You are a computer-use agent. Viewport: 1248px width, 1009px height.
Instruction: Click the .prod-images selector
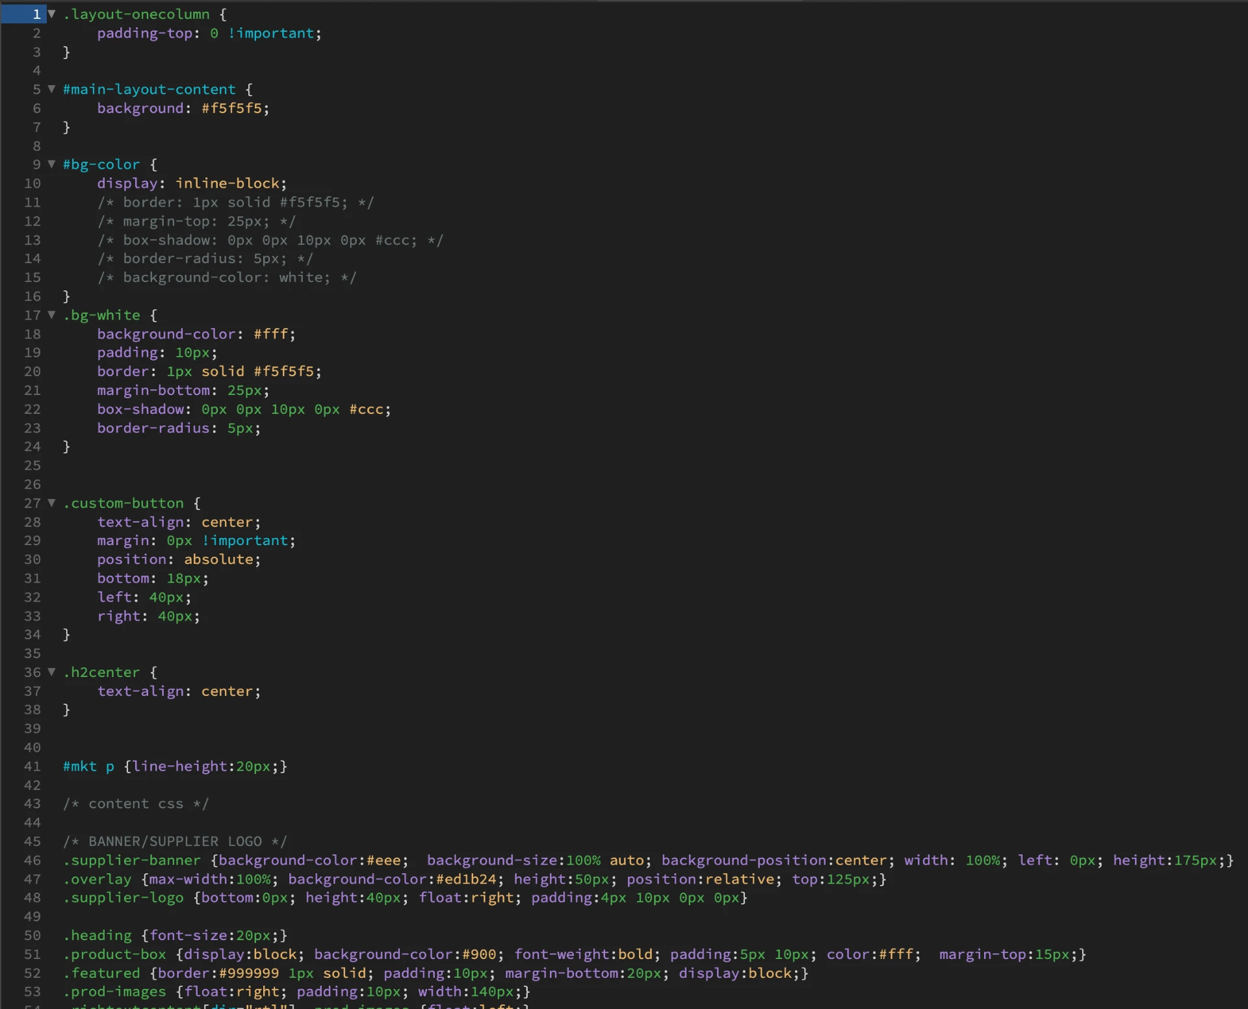(x=114, y=991)
